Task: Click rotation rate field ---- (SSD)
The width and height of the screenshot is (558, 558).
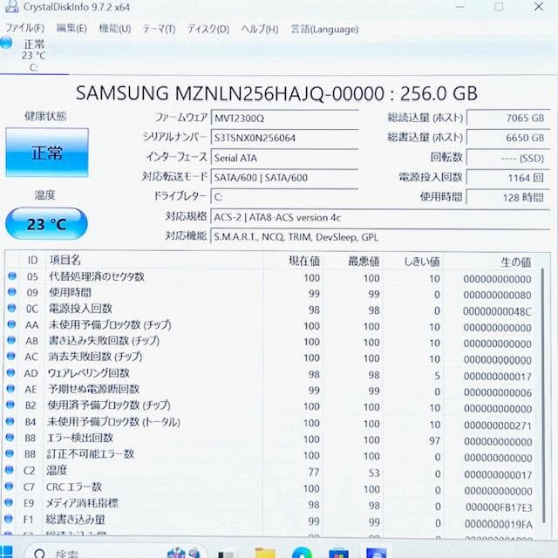Action: [507, 158]
